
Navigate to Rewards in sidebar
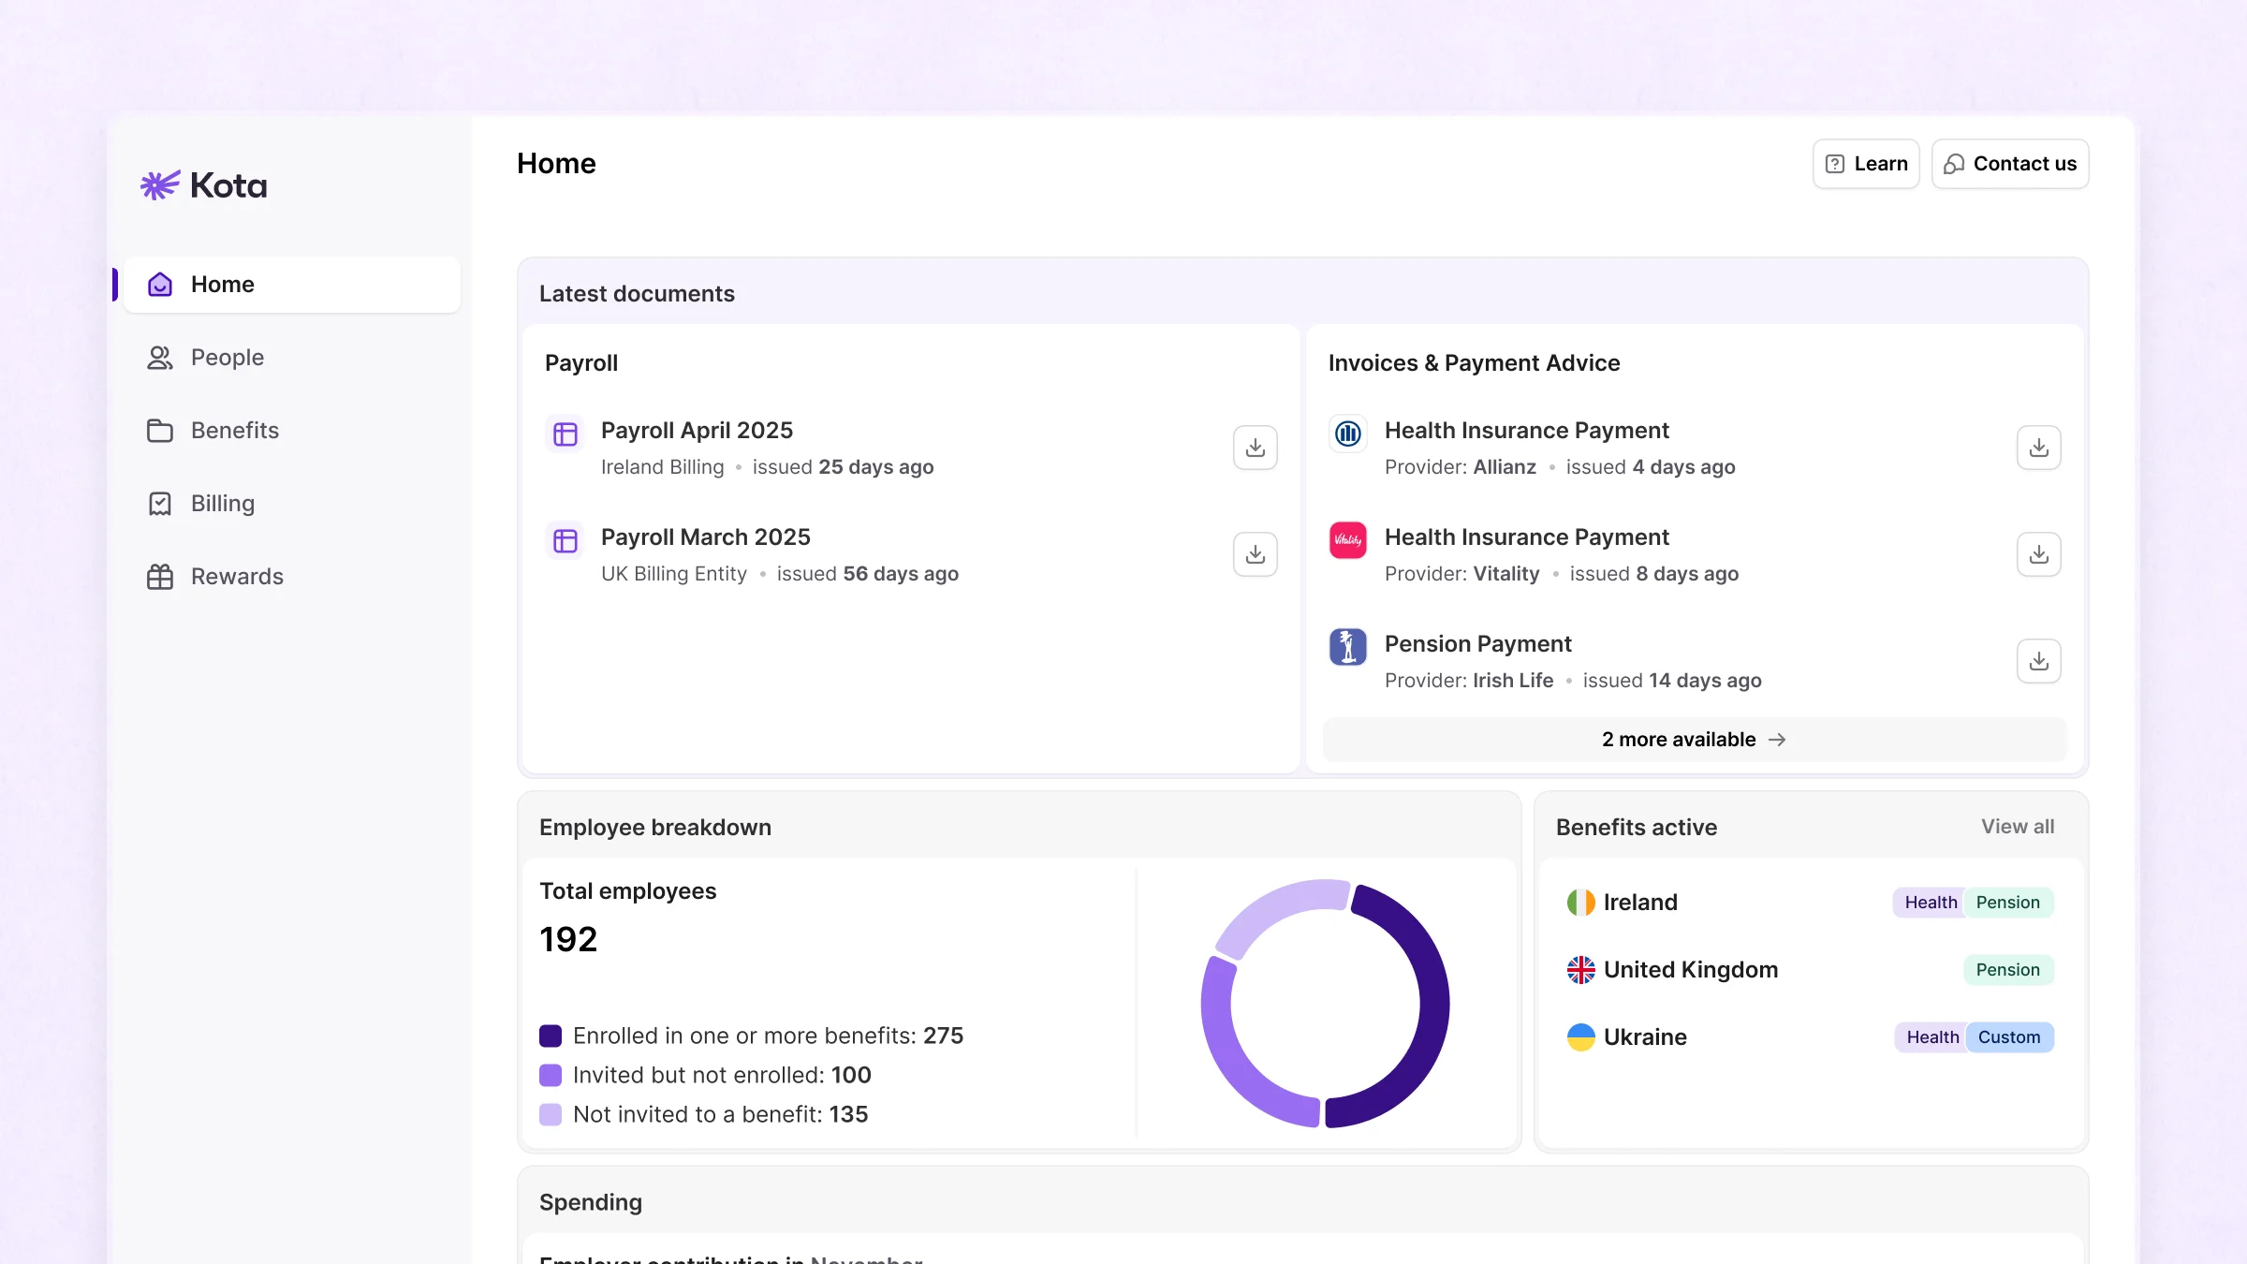pyautogui.click(x=236, y=577)
